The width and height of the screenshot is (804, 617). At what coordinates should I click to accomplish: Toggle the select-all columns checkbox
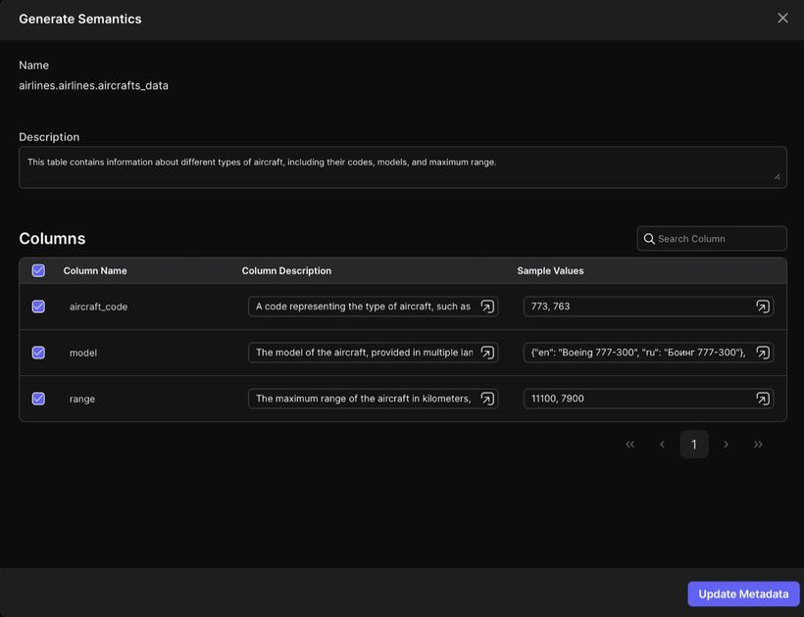[38, 270]
